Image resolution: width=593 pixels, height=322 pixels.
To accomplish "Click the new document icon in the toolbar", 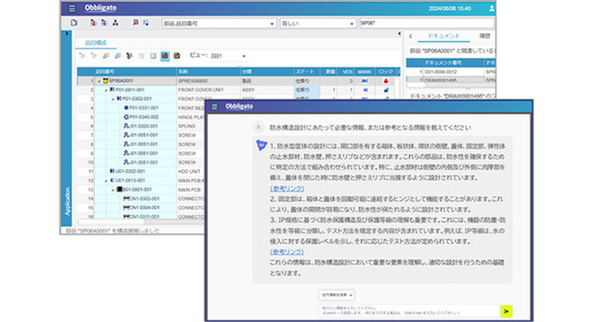I will (x=74, y=23).
